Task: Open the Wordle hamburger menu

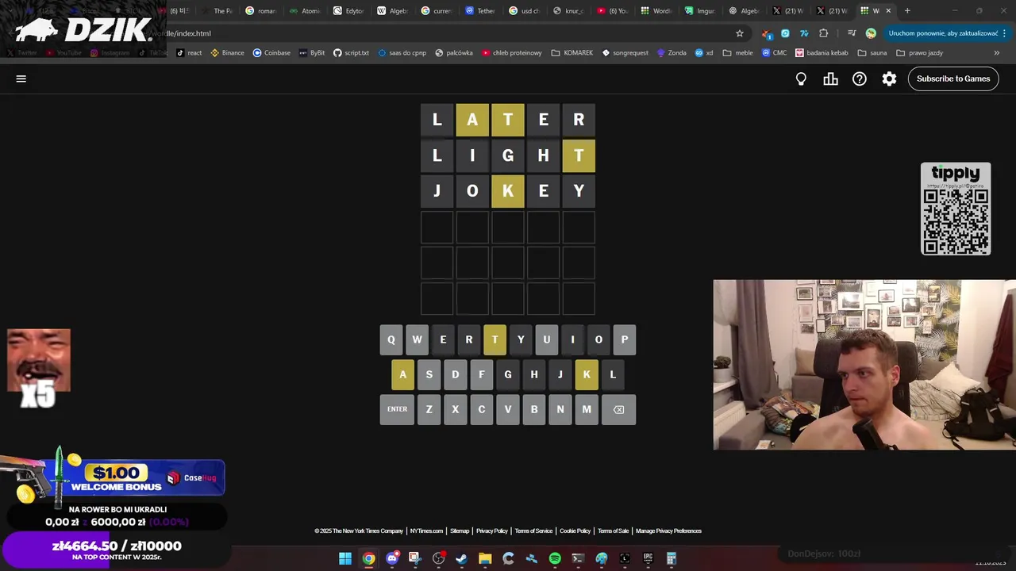Action: (x=21, y=79)
